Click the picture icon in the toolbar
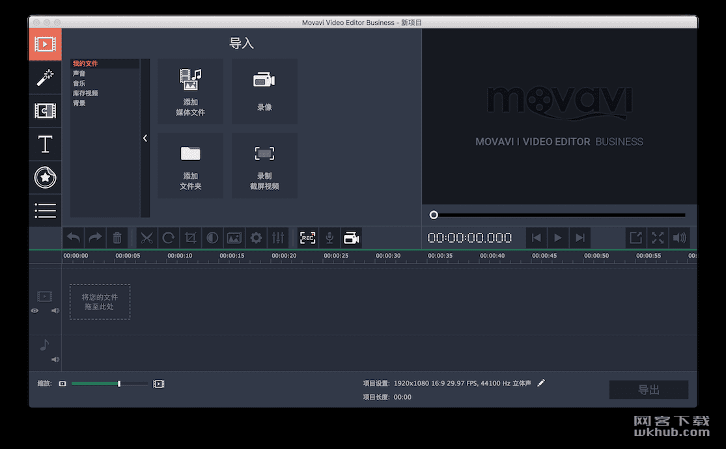This screenshot has width=726, height=449. tap(234, 238)
